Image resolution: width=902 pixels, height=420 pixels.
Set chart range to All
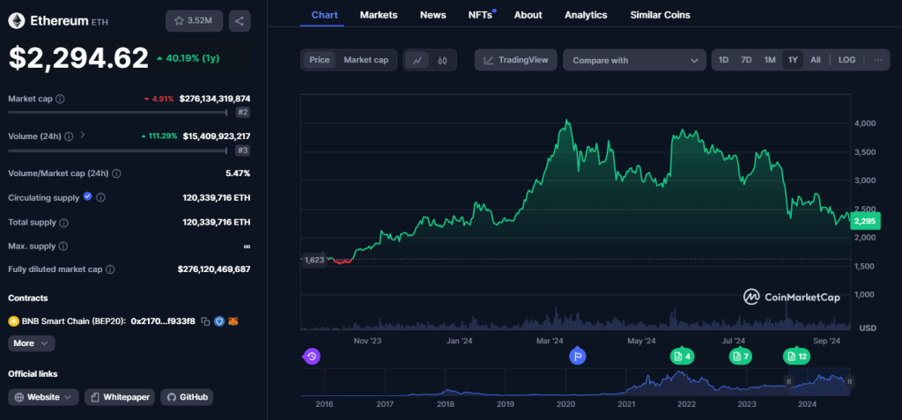815,60
